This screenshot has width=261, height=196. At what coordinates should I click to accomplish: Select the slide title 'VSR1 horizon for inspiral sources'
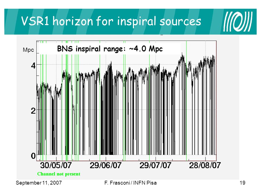[111, 21]
